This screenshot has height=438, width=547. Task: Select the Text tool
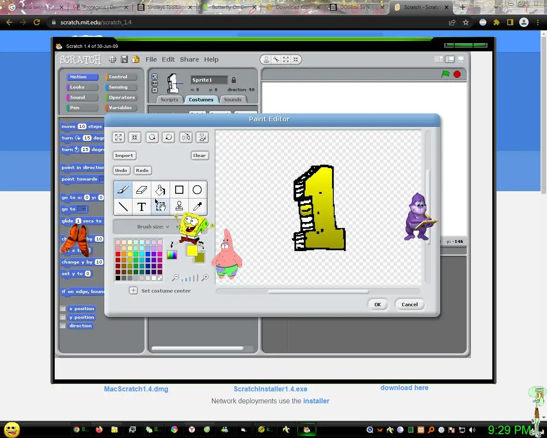pos(141,207)
